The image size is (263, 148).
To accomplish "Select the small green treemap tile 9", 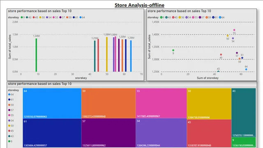I will [x=244, y=142].
